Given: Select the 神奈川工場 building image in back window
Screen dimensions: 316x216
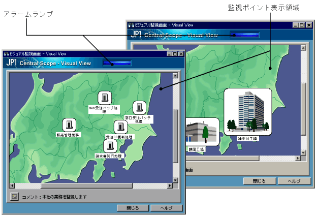Looking at the screenshot, I should pos(248,112).
